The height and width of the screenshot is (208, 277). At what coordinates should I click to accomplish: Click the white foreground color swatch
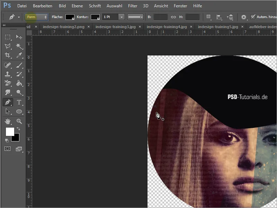(10, 132)
